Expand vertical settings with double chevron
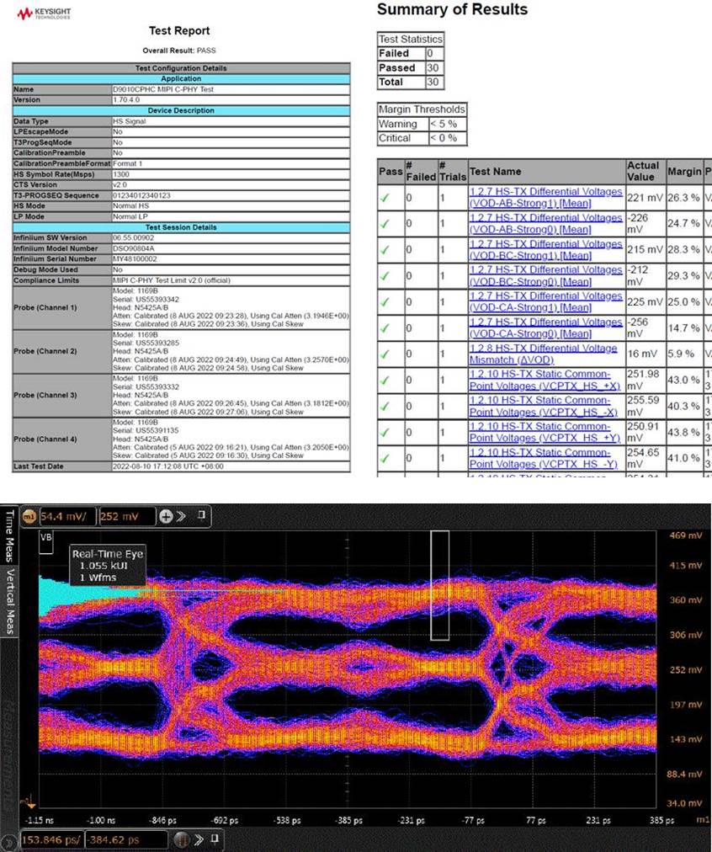The height and width of the screenshot is (852, 712). pos(181,516)
